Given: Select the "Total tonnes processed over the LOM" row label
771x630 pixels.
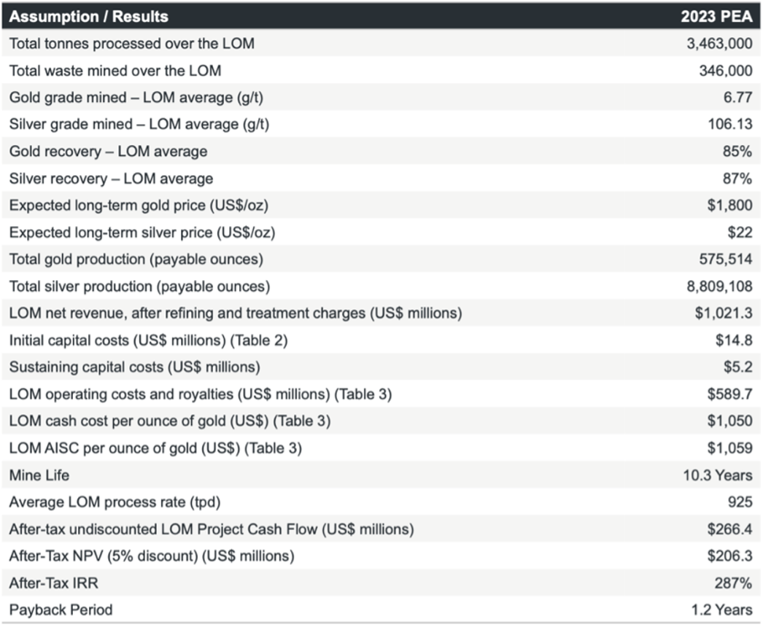Looking at the screenshot, I should (x=132, y=43).
